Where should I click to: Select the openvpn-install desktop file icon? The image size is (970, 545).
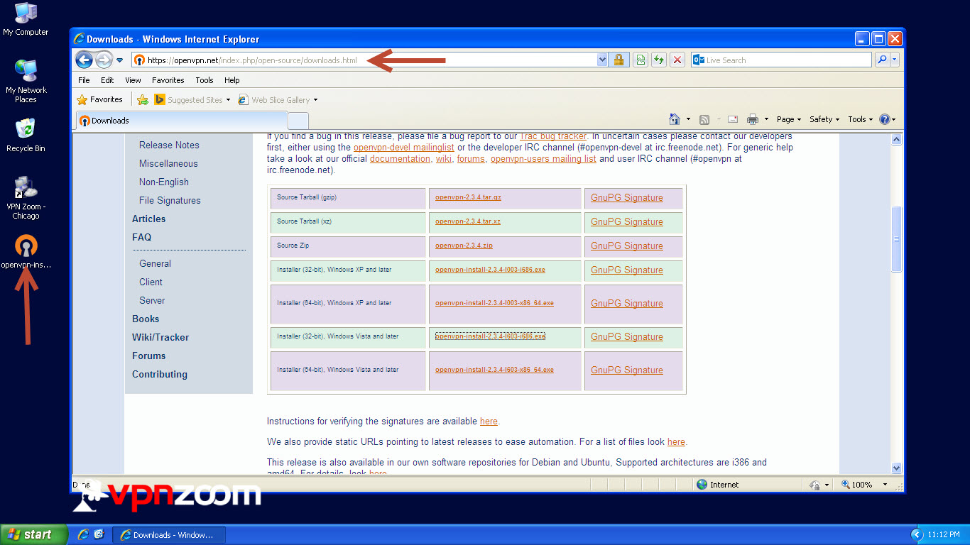point(26,252)
